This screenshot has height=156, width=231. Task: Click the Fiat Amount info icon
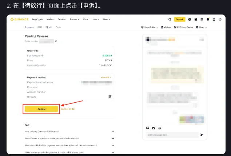pos(43,56)
